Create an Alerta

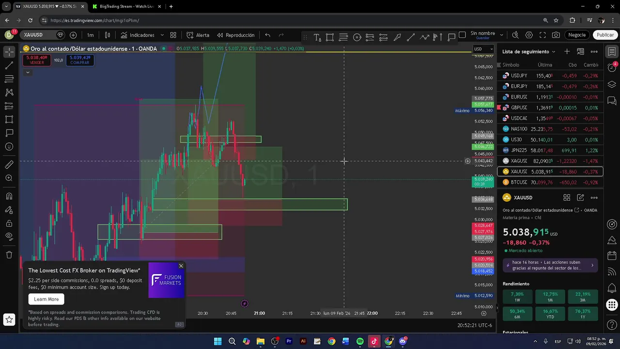pyautogui.click(x=198, y=35)
